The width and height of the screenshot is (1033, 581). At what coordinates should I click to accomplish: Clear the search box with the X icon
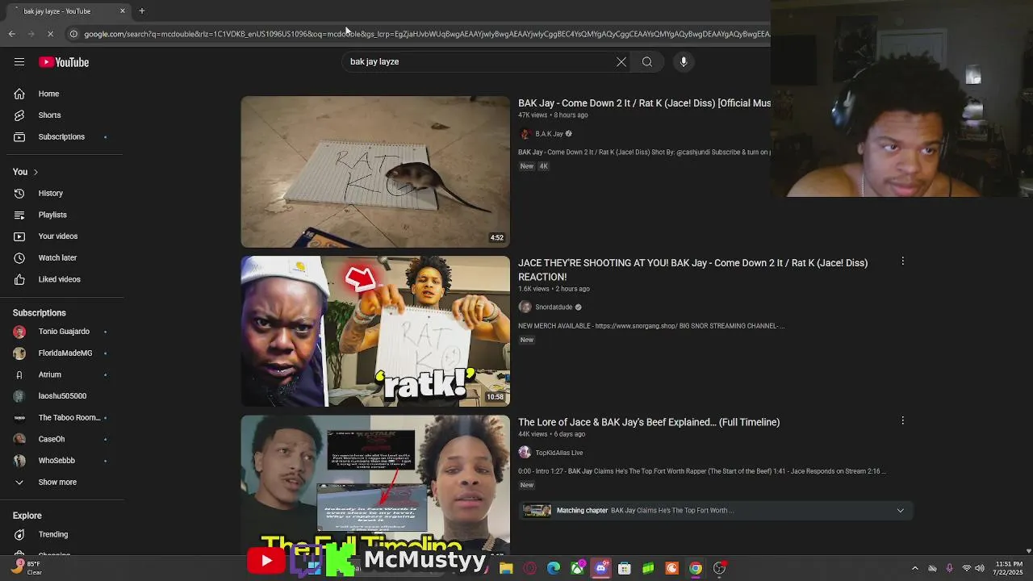[621, 62]
